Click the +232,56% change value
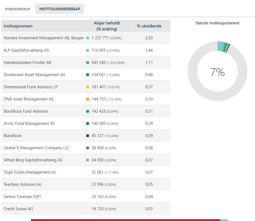This screenshot has width=255, height=221. point(116,63)
